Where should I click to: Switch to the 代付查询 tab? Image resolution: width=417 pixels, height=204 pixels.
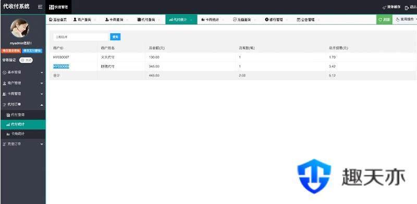(146, 20)
